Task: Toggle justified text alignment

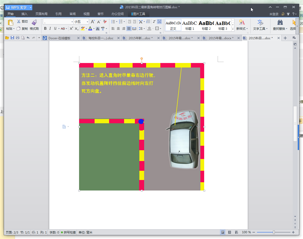Action: (129, 28)
